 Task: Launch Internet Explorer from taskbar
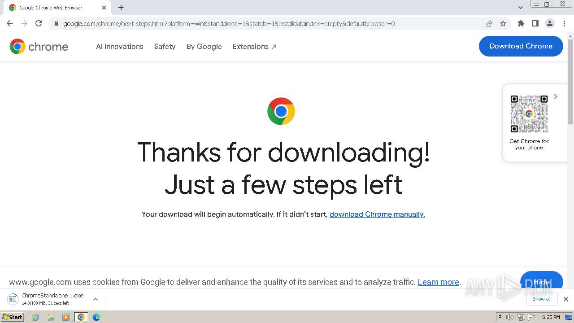[36, 317]
